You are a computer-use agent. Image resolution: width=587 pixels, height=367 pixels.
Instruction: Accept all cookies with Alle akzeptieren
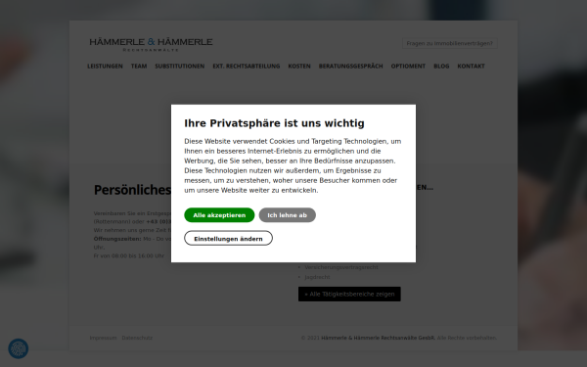click(219, 215)
